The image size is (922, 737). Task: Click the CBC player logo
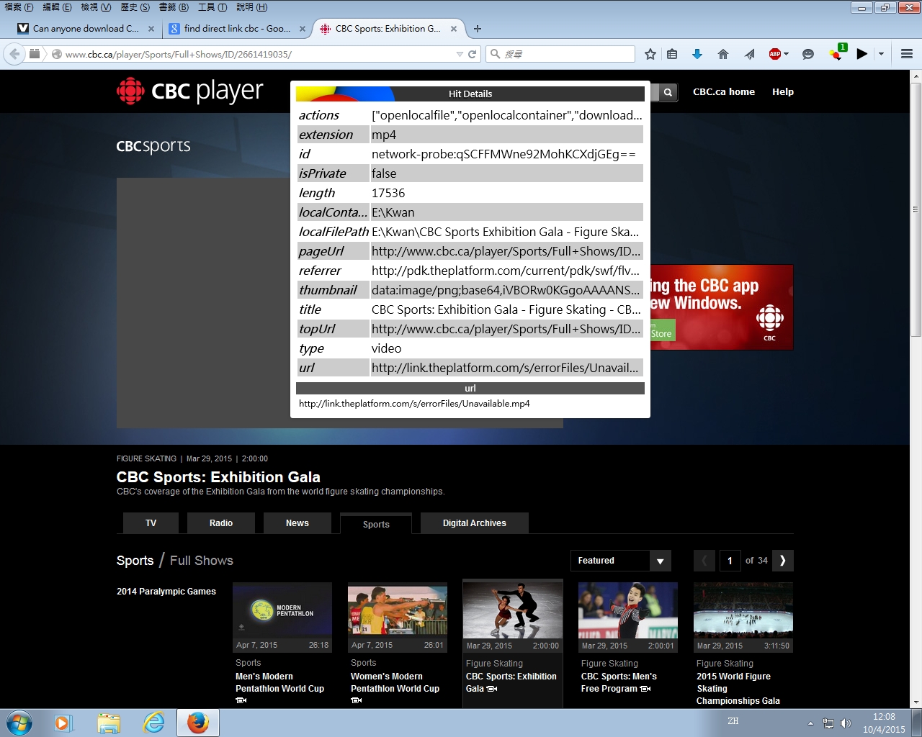tap(190, 91)
